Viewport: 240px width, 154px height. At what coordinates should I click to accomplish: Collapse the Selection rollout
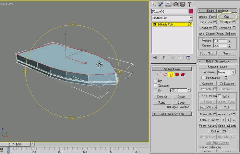click(x=172, y=69)
